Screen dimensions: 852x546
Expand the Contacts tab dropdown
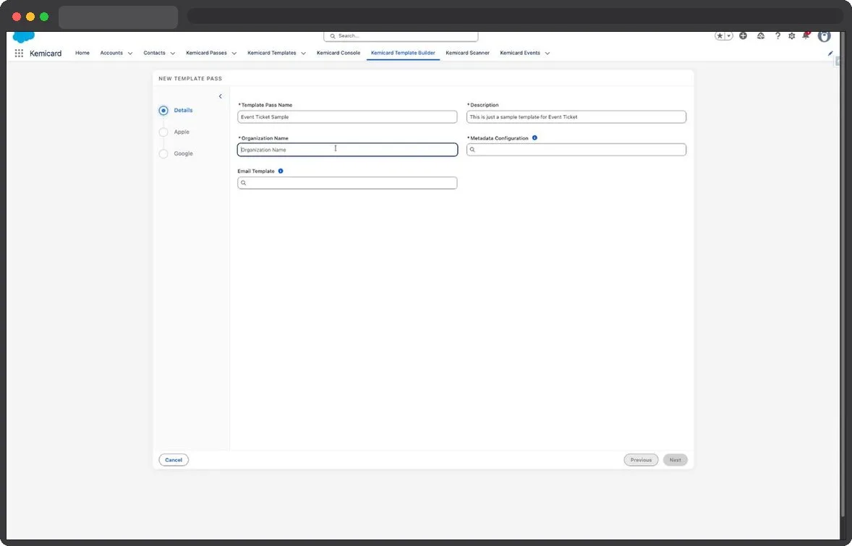click(x=173, y=54)
